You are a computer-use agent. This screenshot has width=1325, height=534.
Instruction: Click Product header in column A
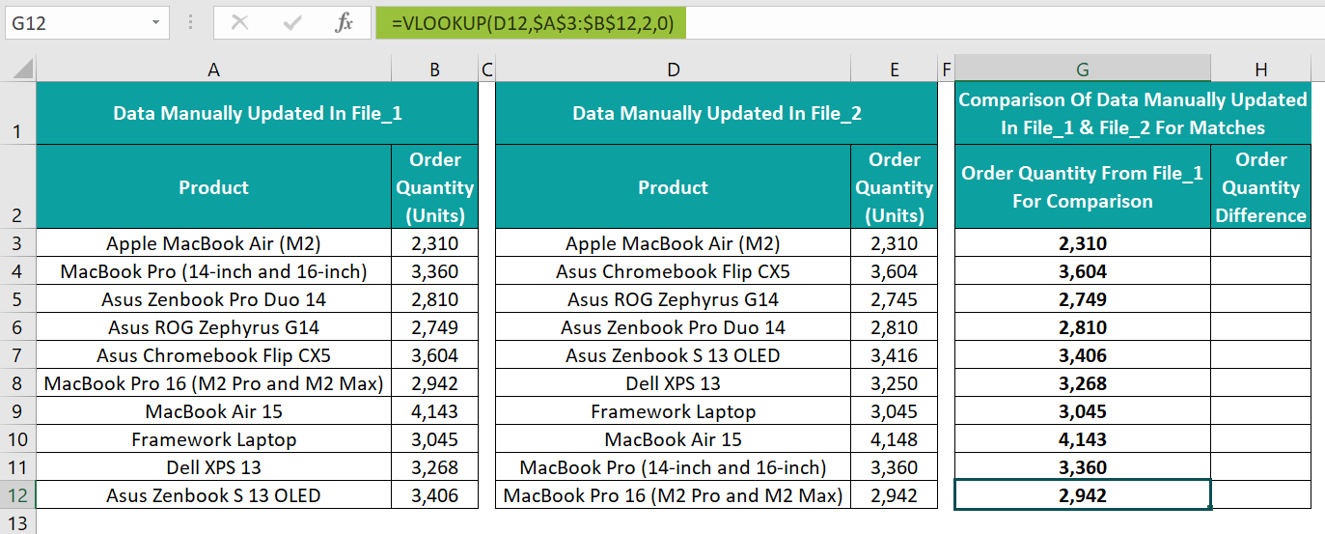point(213,187)
